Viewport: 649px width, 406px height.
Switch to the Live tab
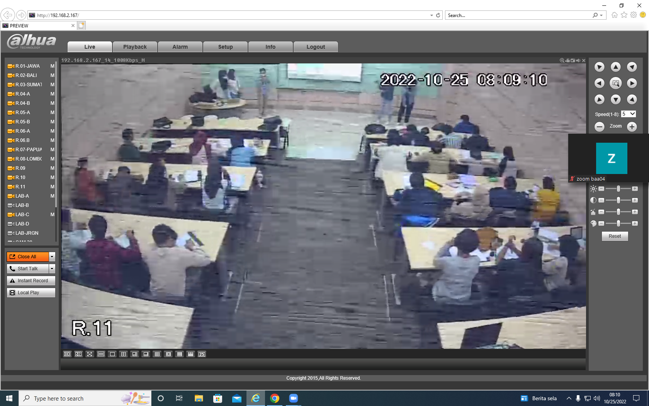tap(90, 47)
